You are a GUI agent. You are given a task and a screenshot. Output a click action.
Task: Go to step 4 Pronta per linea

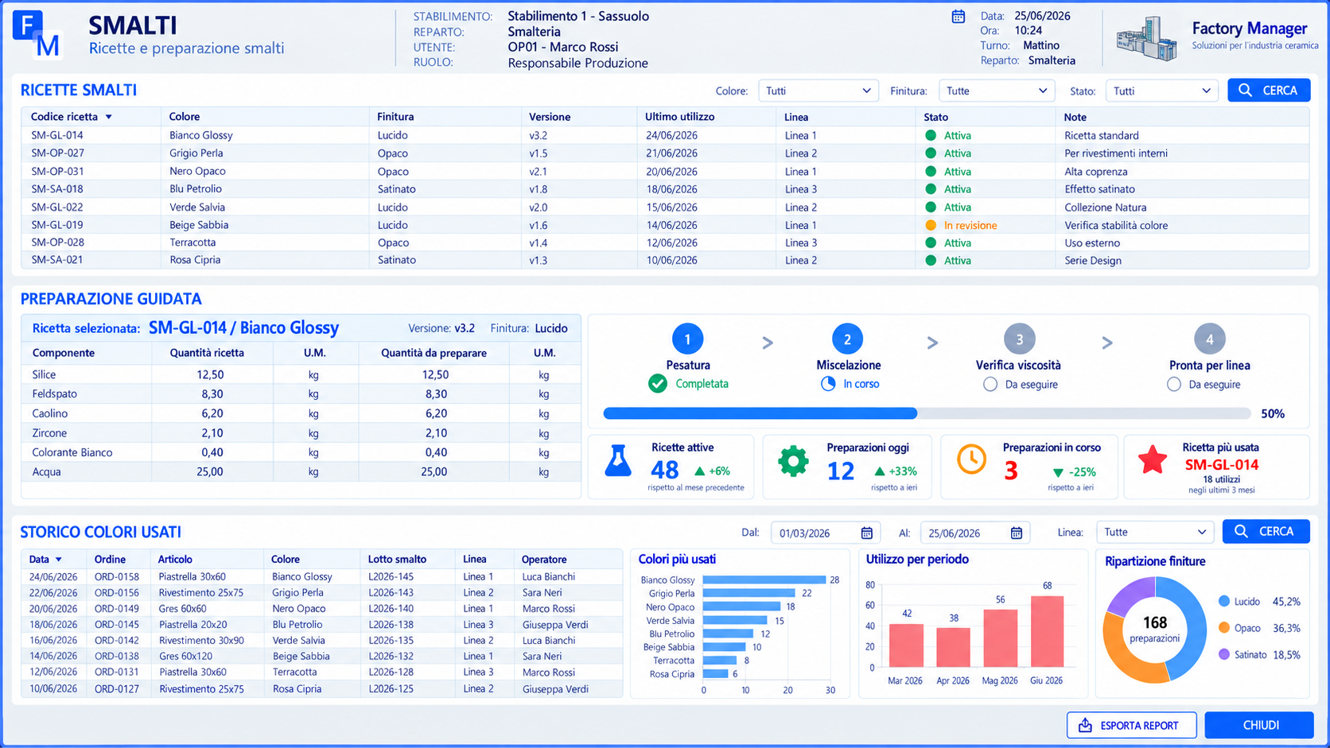pos(1209,339)
